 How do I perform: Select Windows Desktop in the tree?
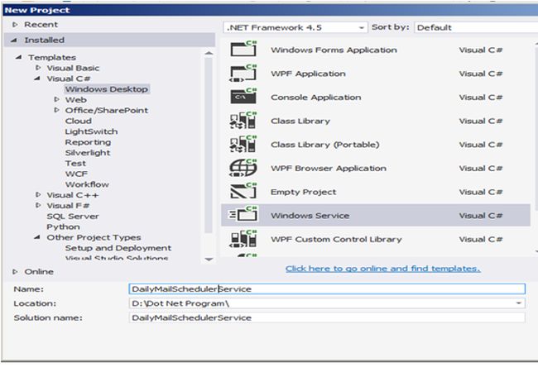[x=107, y=89]
